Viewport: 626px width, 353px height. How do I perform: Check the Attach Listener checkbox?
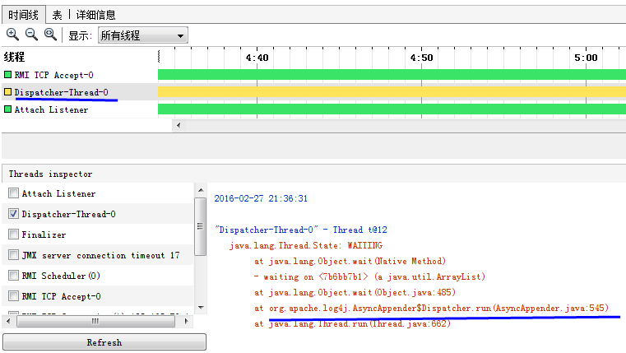click(x=13, y=193)
